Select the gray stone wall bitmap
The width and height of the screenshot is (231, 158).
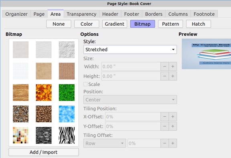point(44,135)
